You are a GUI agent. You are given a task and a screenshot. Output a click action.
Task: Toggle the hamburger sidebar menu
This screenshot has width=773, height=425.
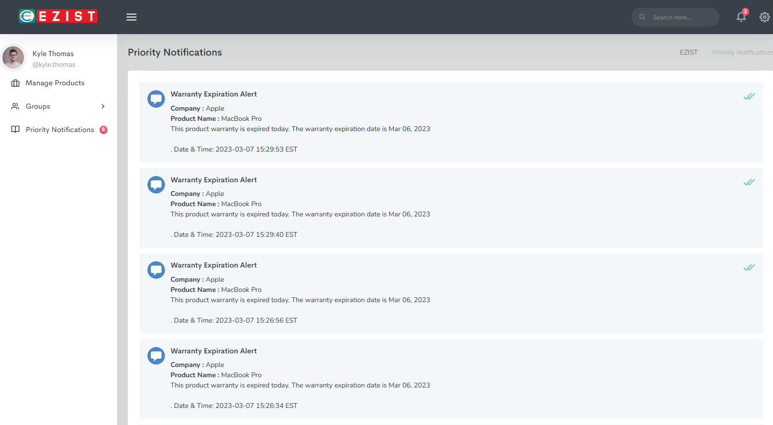point(131,17)
